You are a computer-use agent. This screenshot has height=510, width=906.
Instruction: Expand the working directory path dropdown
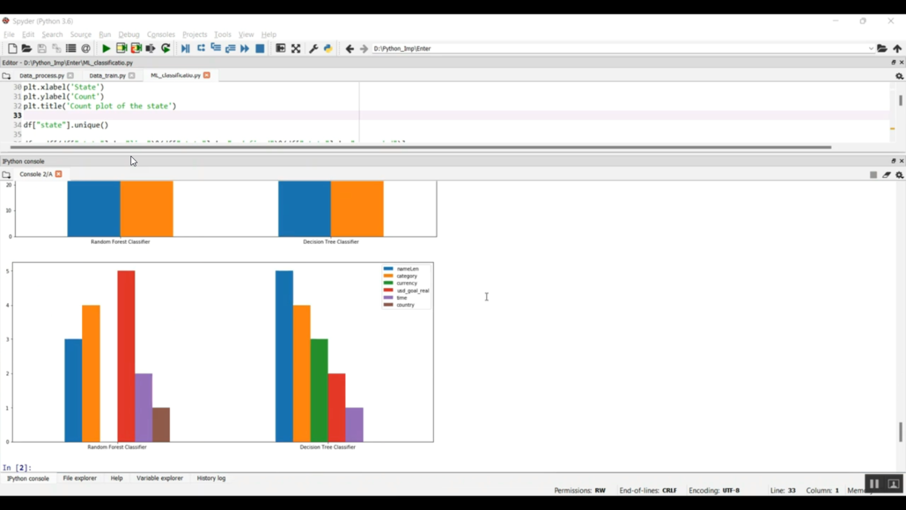(871, 48)
